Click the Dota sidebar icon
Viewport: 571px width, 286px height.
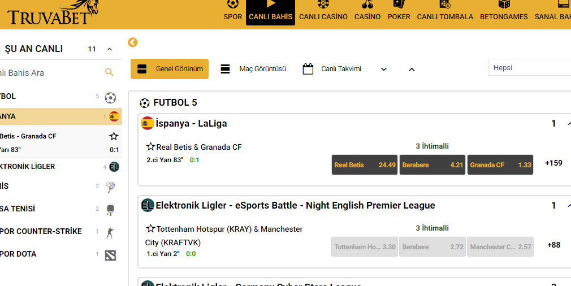point(110,255)
